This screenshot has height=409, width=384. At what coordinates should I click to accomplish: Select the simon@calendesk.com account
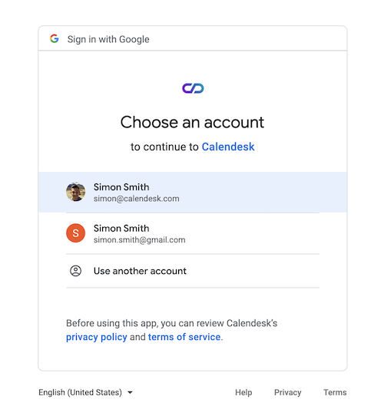[193, 193]
